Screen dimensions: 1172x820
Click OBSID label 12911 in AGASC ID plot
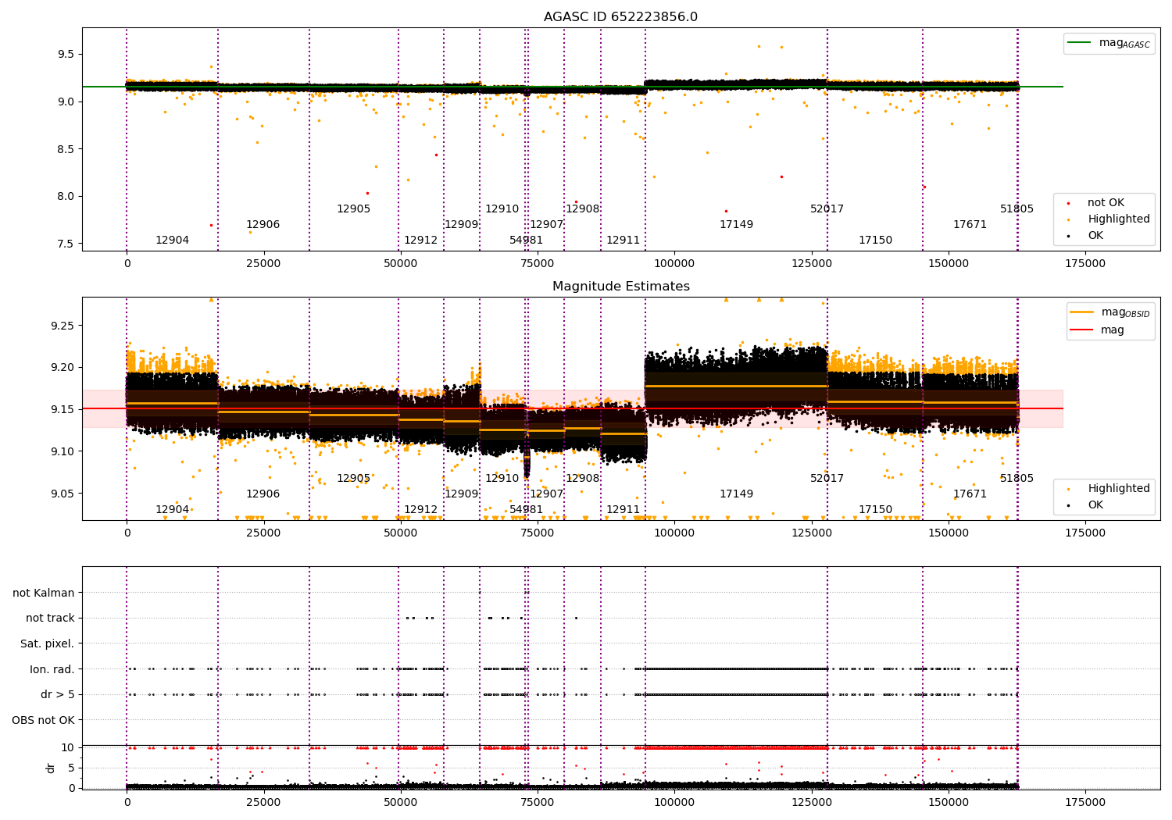click(623, 241)
